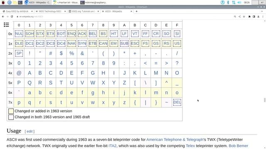266x149 pixels.
Task: Open the volume control speaker icon
Action: (239, 2)
